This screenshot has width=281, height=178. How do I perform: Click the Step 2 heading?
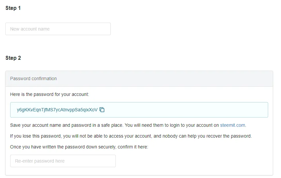tap(13, 58)
